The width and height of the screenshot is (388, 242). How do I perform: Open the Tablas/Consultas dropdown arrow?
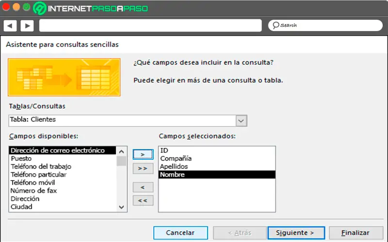coord(241,121)
